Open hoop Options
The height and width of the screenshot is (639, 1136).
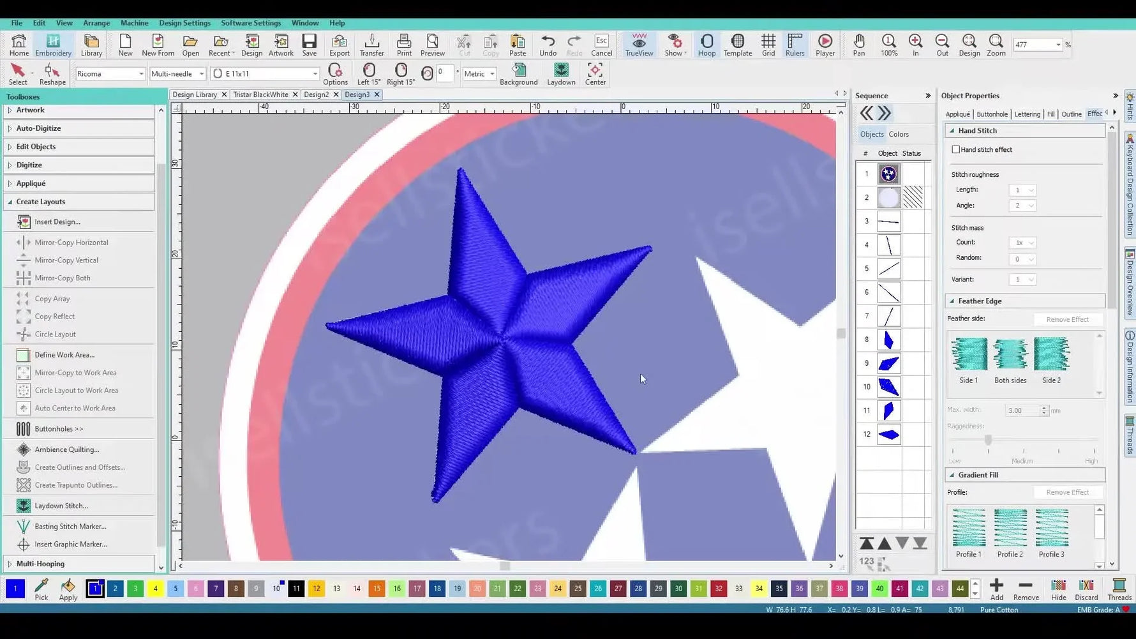pos(335,73)
